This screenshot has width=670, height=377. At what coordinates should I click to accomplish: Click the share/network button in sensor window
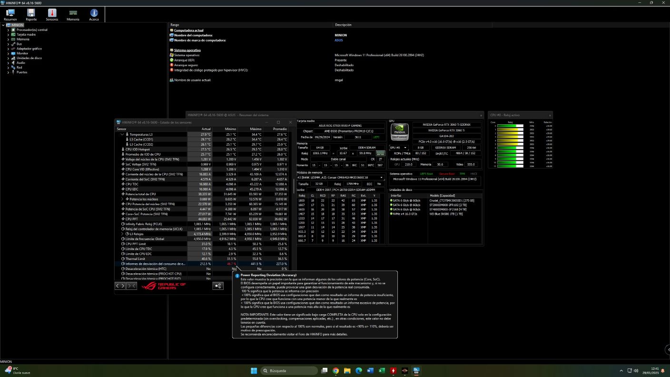tap(217, 286)
